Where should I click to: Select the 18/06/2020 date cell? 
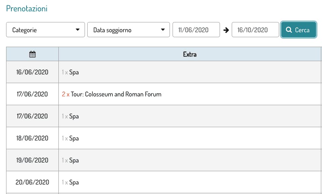click(x=33, y=138)
